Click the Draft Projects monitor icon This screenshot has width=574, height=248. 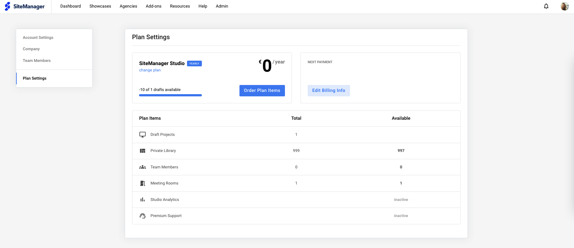[142, 135]
